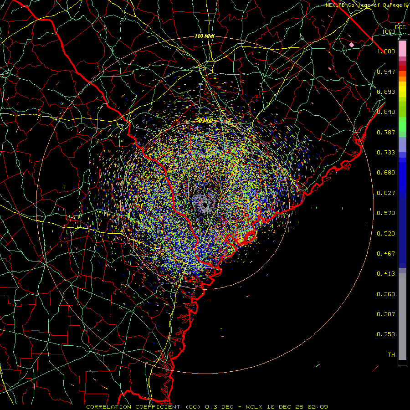
Task: Click the CORRELATION COEFFICIENT caption at bottom
Action: pyautogui.click(x=207, y=407)
